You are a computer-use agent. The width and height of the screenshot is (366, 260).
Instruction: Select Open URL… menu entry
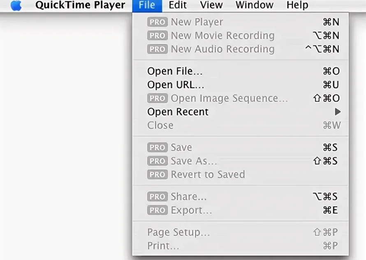coord(241,85)
